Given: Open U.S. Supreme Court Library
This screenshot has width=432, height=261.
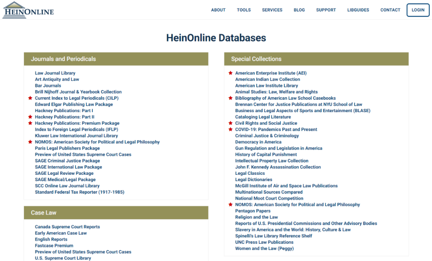Looking at the screenshot, I should click(63, 258).
